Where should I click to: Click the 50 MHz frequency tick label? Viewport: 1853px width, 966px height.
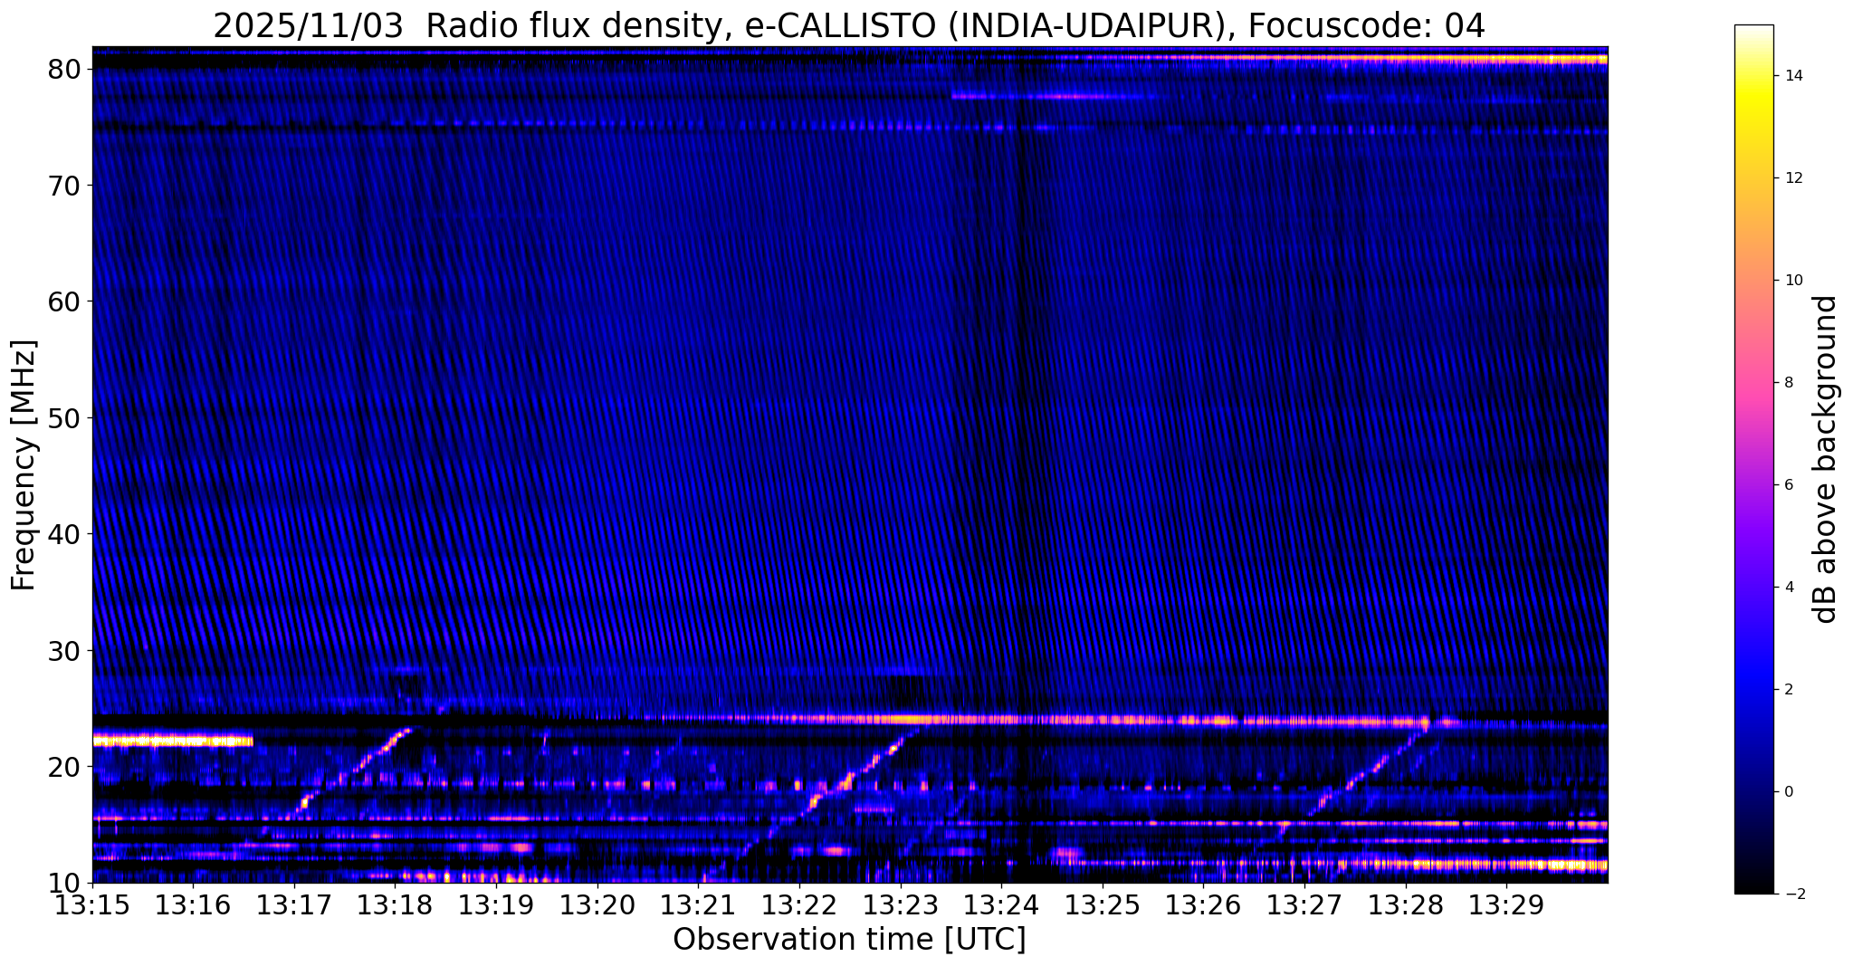point(64,418)
